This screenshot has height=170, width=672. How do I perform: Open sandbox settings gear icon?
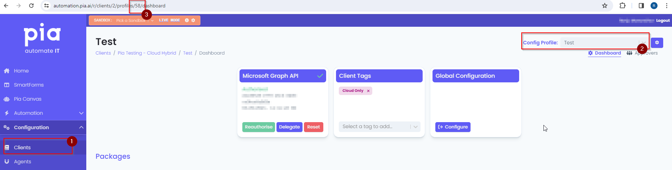tap(193, 20)
